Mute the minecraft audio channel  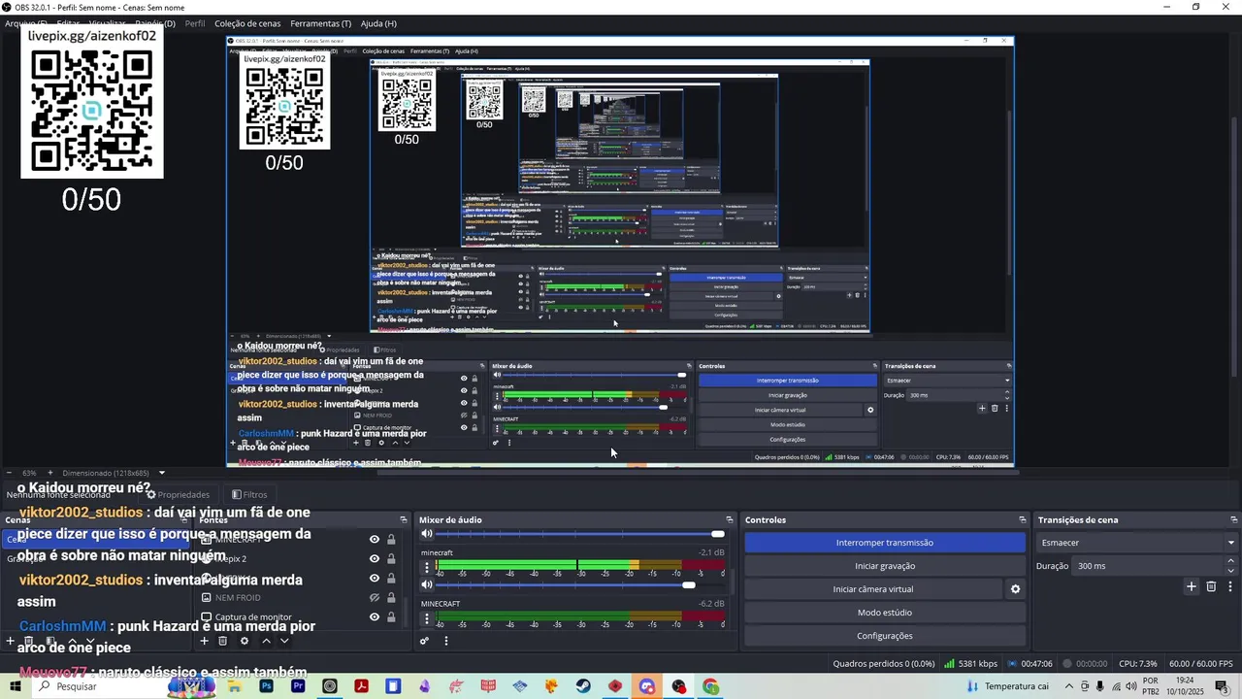[426, 584]
